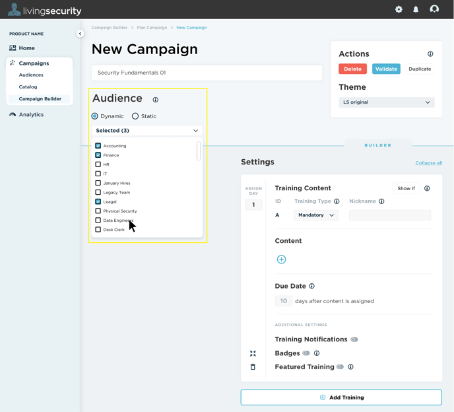This screenshot has width=454, height=412.
Task: Select Static audience radio button
Action: click(x=135, y=116)
